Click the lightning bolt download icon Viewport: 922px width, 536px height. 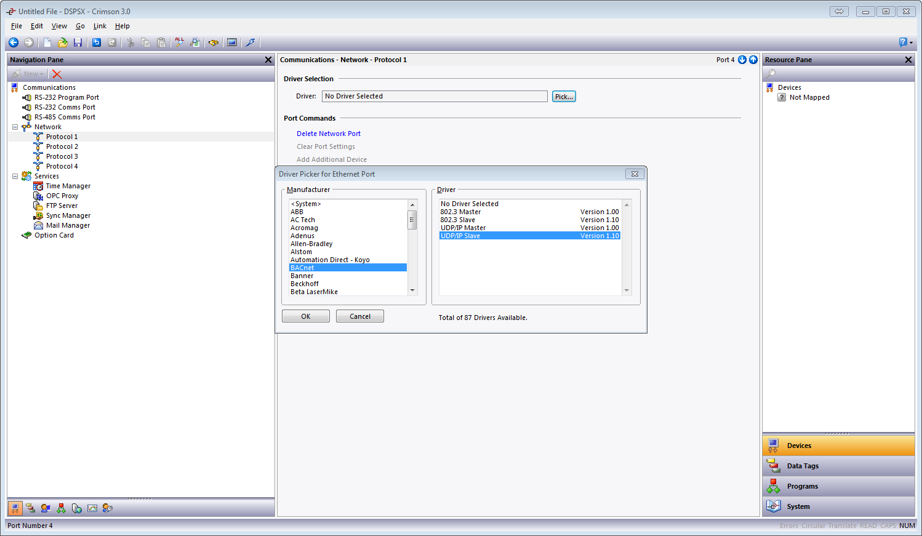point(250,42)
